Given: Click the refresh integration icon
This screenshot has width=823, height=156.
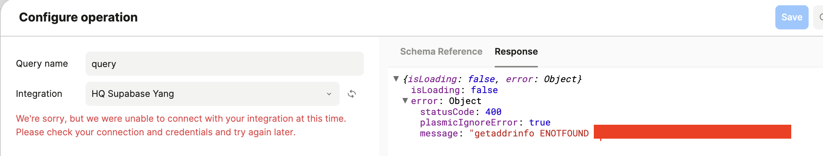Looking at the screenshot, I should (352, 94).
